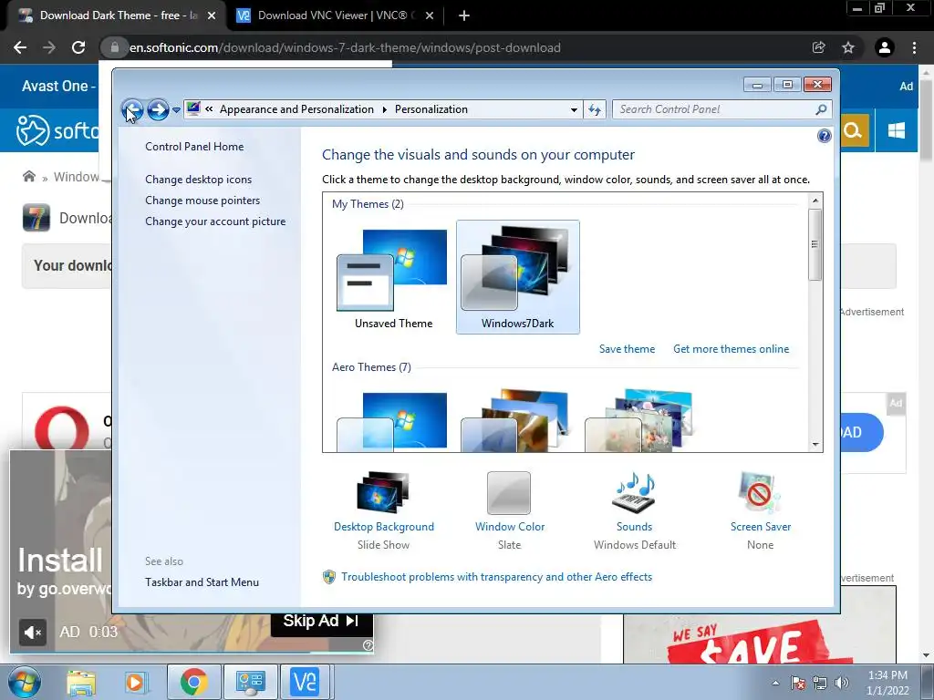The width and height of the screenshot is (934, 700).
Task: Open Chrome three-dot menu
Action: (914, 47)
